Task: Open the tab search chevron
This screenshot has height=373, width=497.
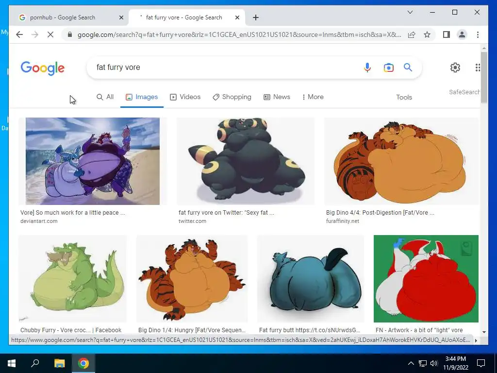Action: [410, 12]
